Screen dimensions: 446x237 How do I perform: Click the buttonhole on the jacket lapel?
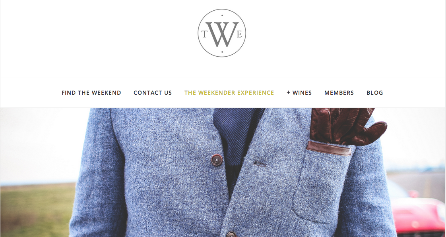tap(260, 164)
